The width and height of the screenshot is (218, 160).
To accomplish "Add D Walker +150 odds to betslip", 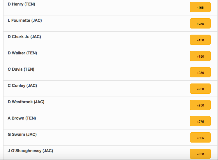I will [200, 56].
